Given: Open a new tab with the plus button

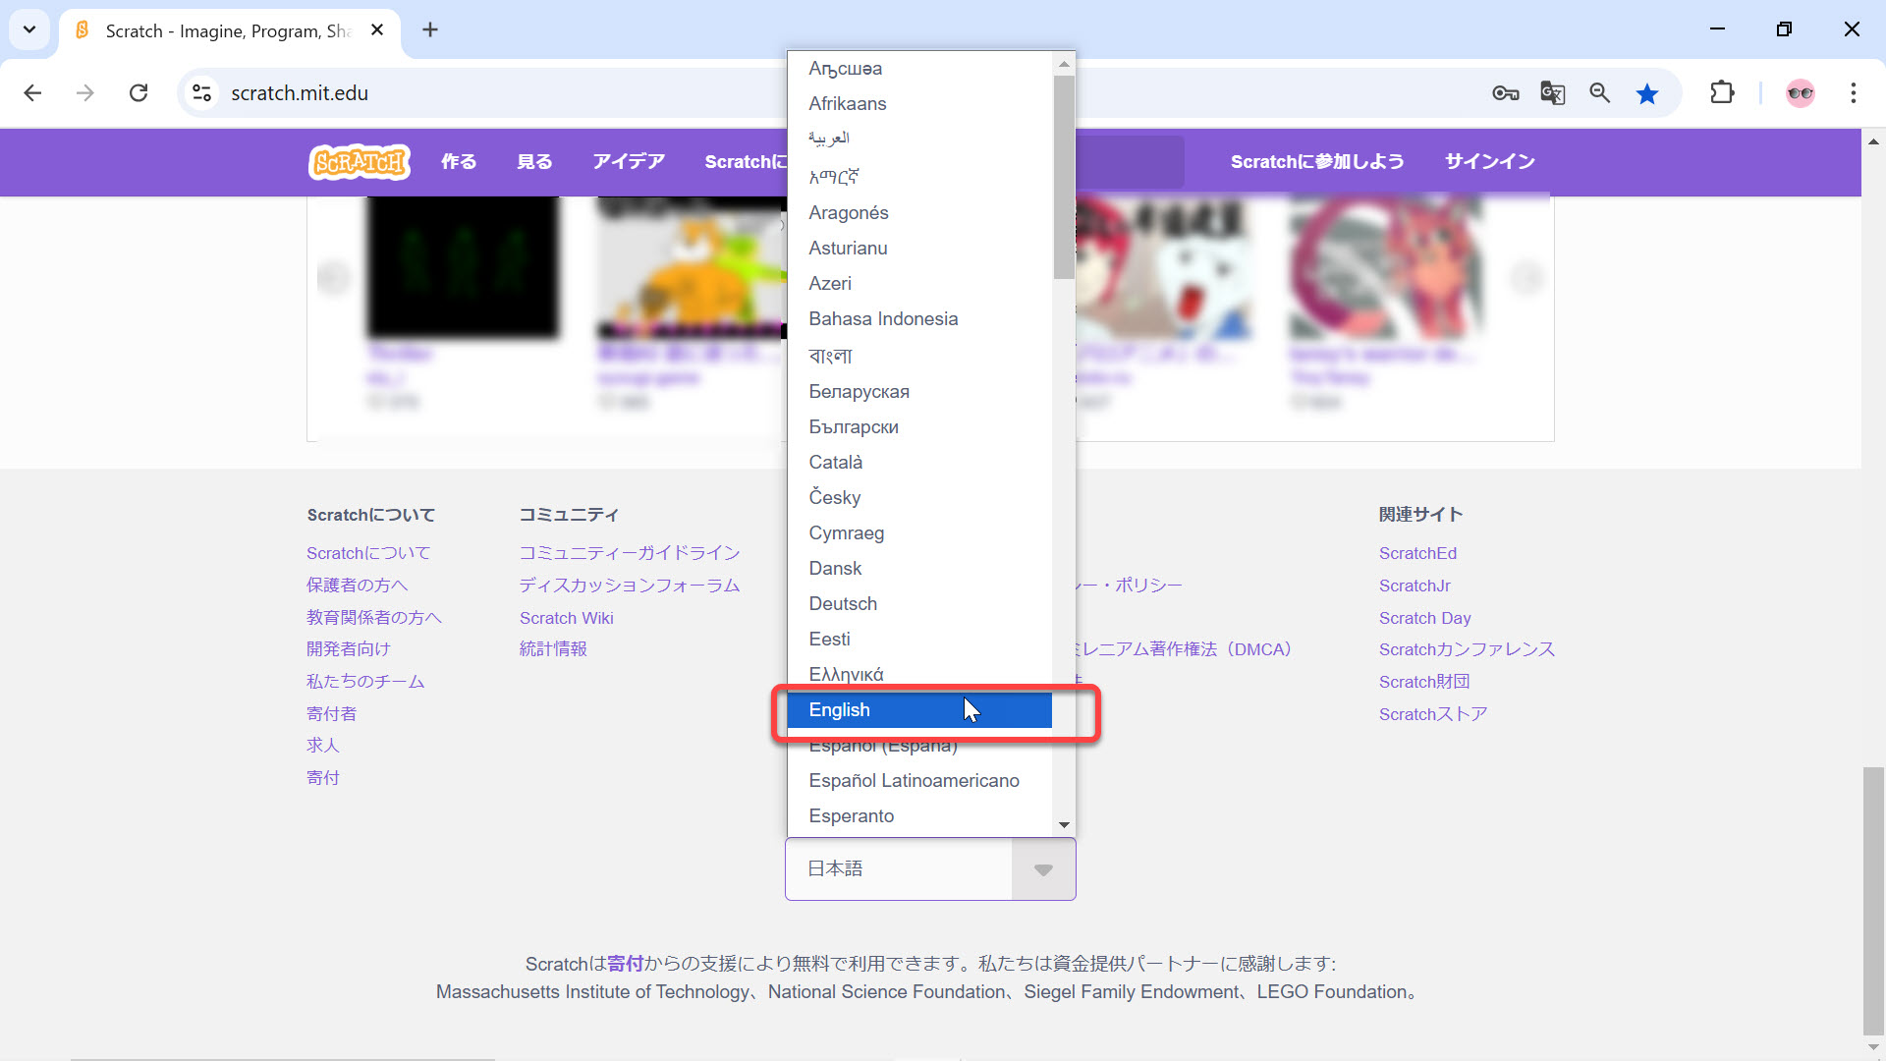Looking at the screenshot, I should pyautogui.click(x=430, y=30).
